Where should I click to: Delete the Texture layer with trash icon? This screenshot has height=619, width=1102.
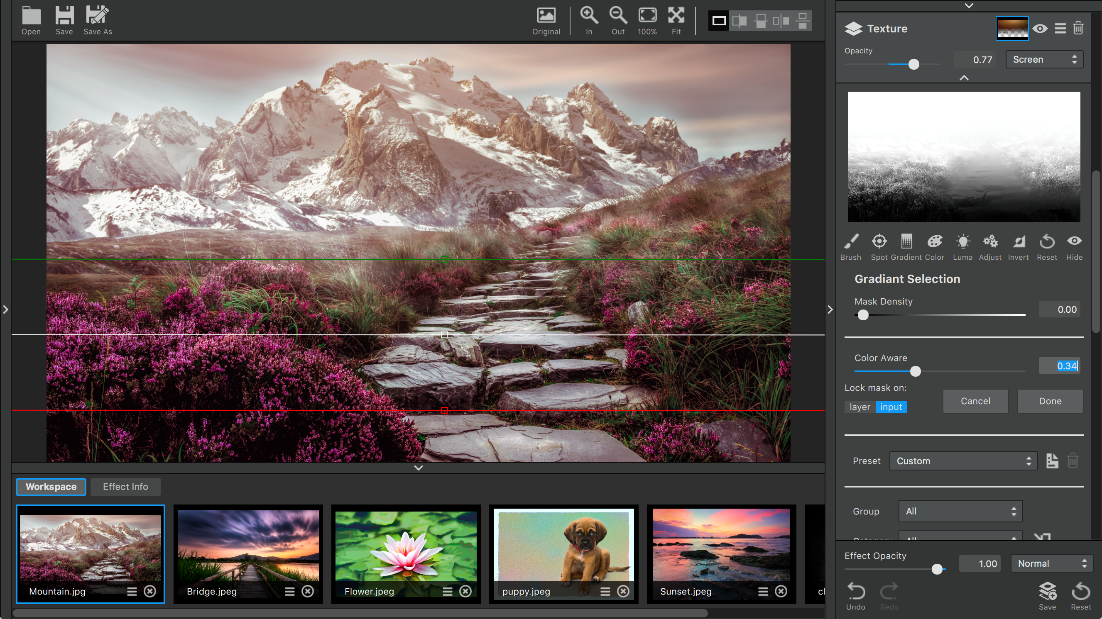[x=1078, y=28]
